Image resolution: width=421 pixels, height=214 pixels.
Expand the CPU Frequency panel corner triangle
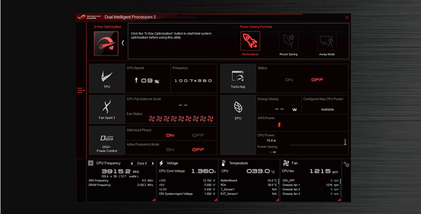pos(154,200)
